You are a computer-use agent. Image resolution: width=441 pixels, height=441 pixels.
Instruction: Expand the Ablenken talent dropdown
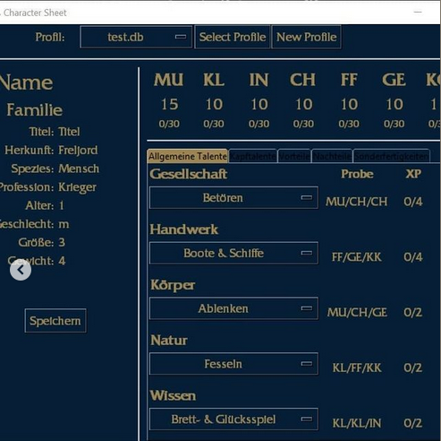[233, 308]
